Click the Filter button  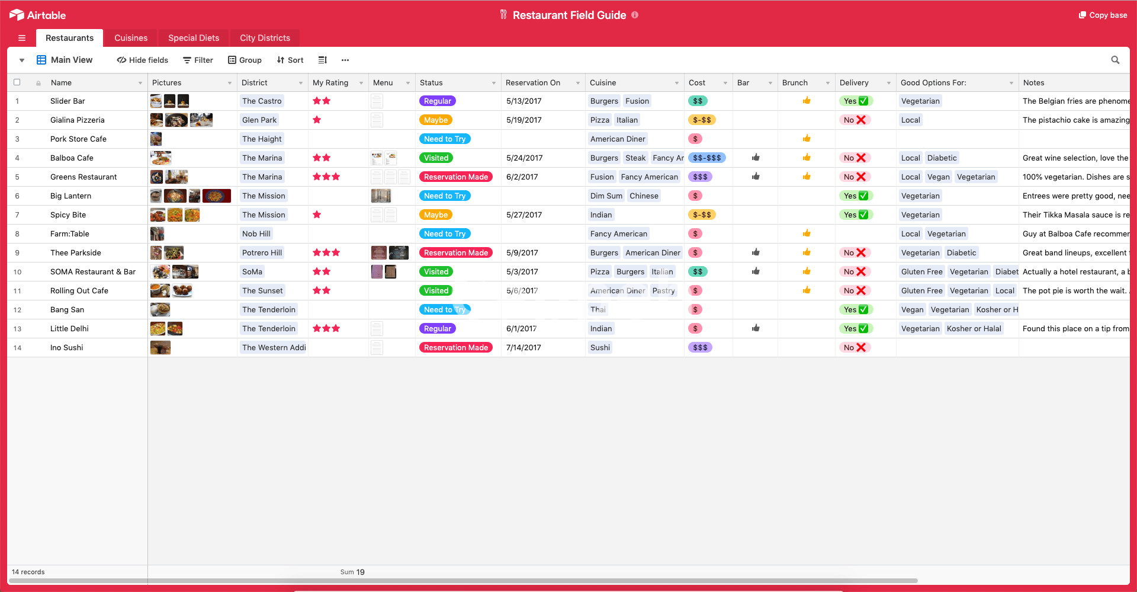[198, 60]
